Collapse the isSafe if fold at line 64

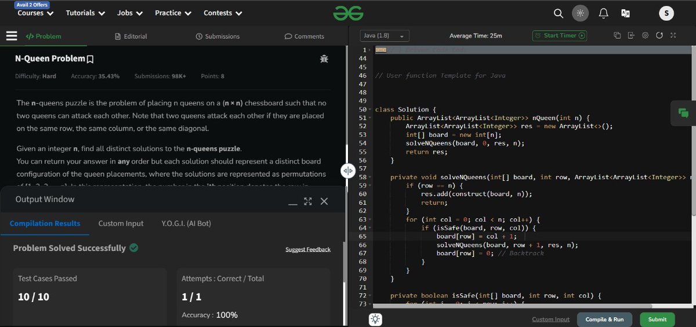tap(370, 228)
